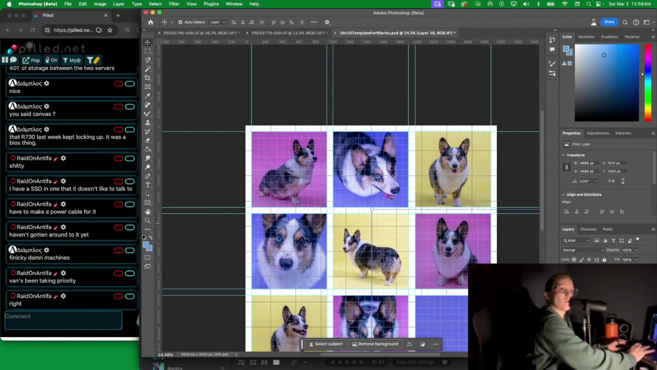
Task: Click the foreground color swatch in toolbar
Action: point(146,246)
